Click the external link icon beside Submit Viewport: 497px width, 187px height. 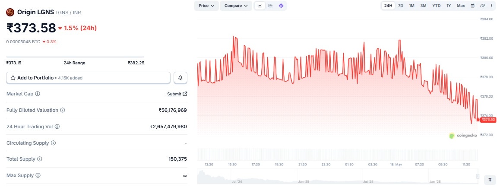point(185,94)
